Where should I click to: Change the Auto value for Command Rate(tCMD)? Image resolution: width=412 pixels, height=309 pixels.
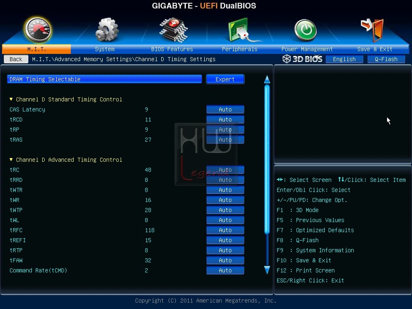click(x=225, y=270)
